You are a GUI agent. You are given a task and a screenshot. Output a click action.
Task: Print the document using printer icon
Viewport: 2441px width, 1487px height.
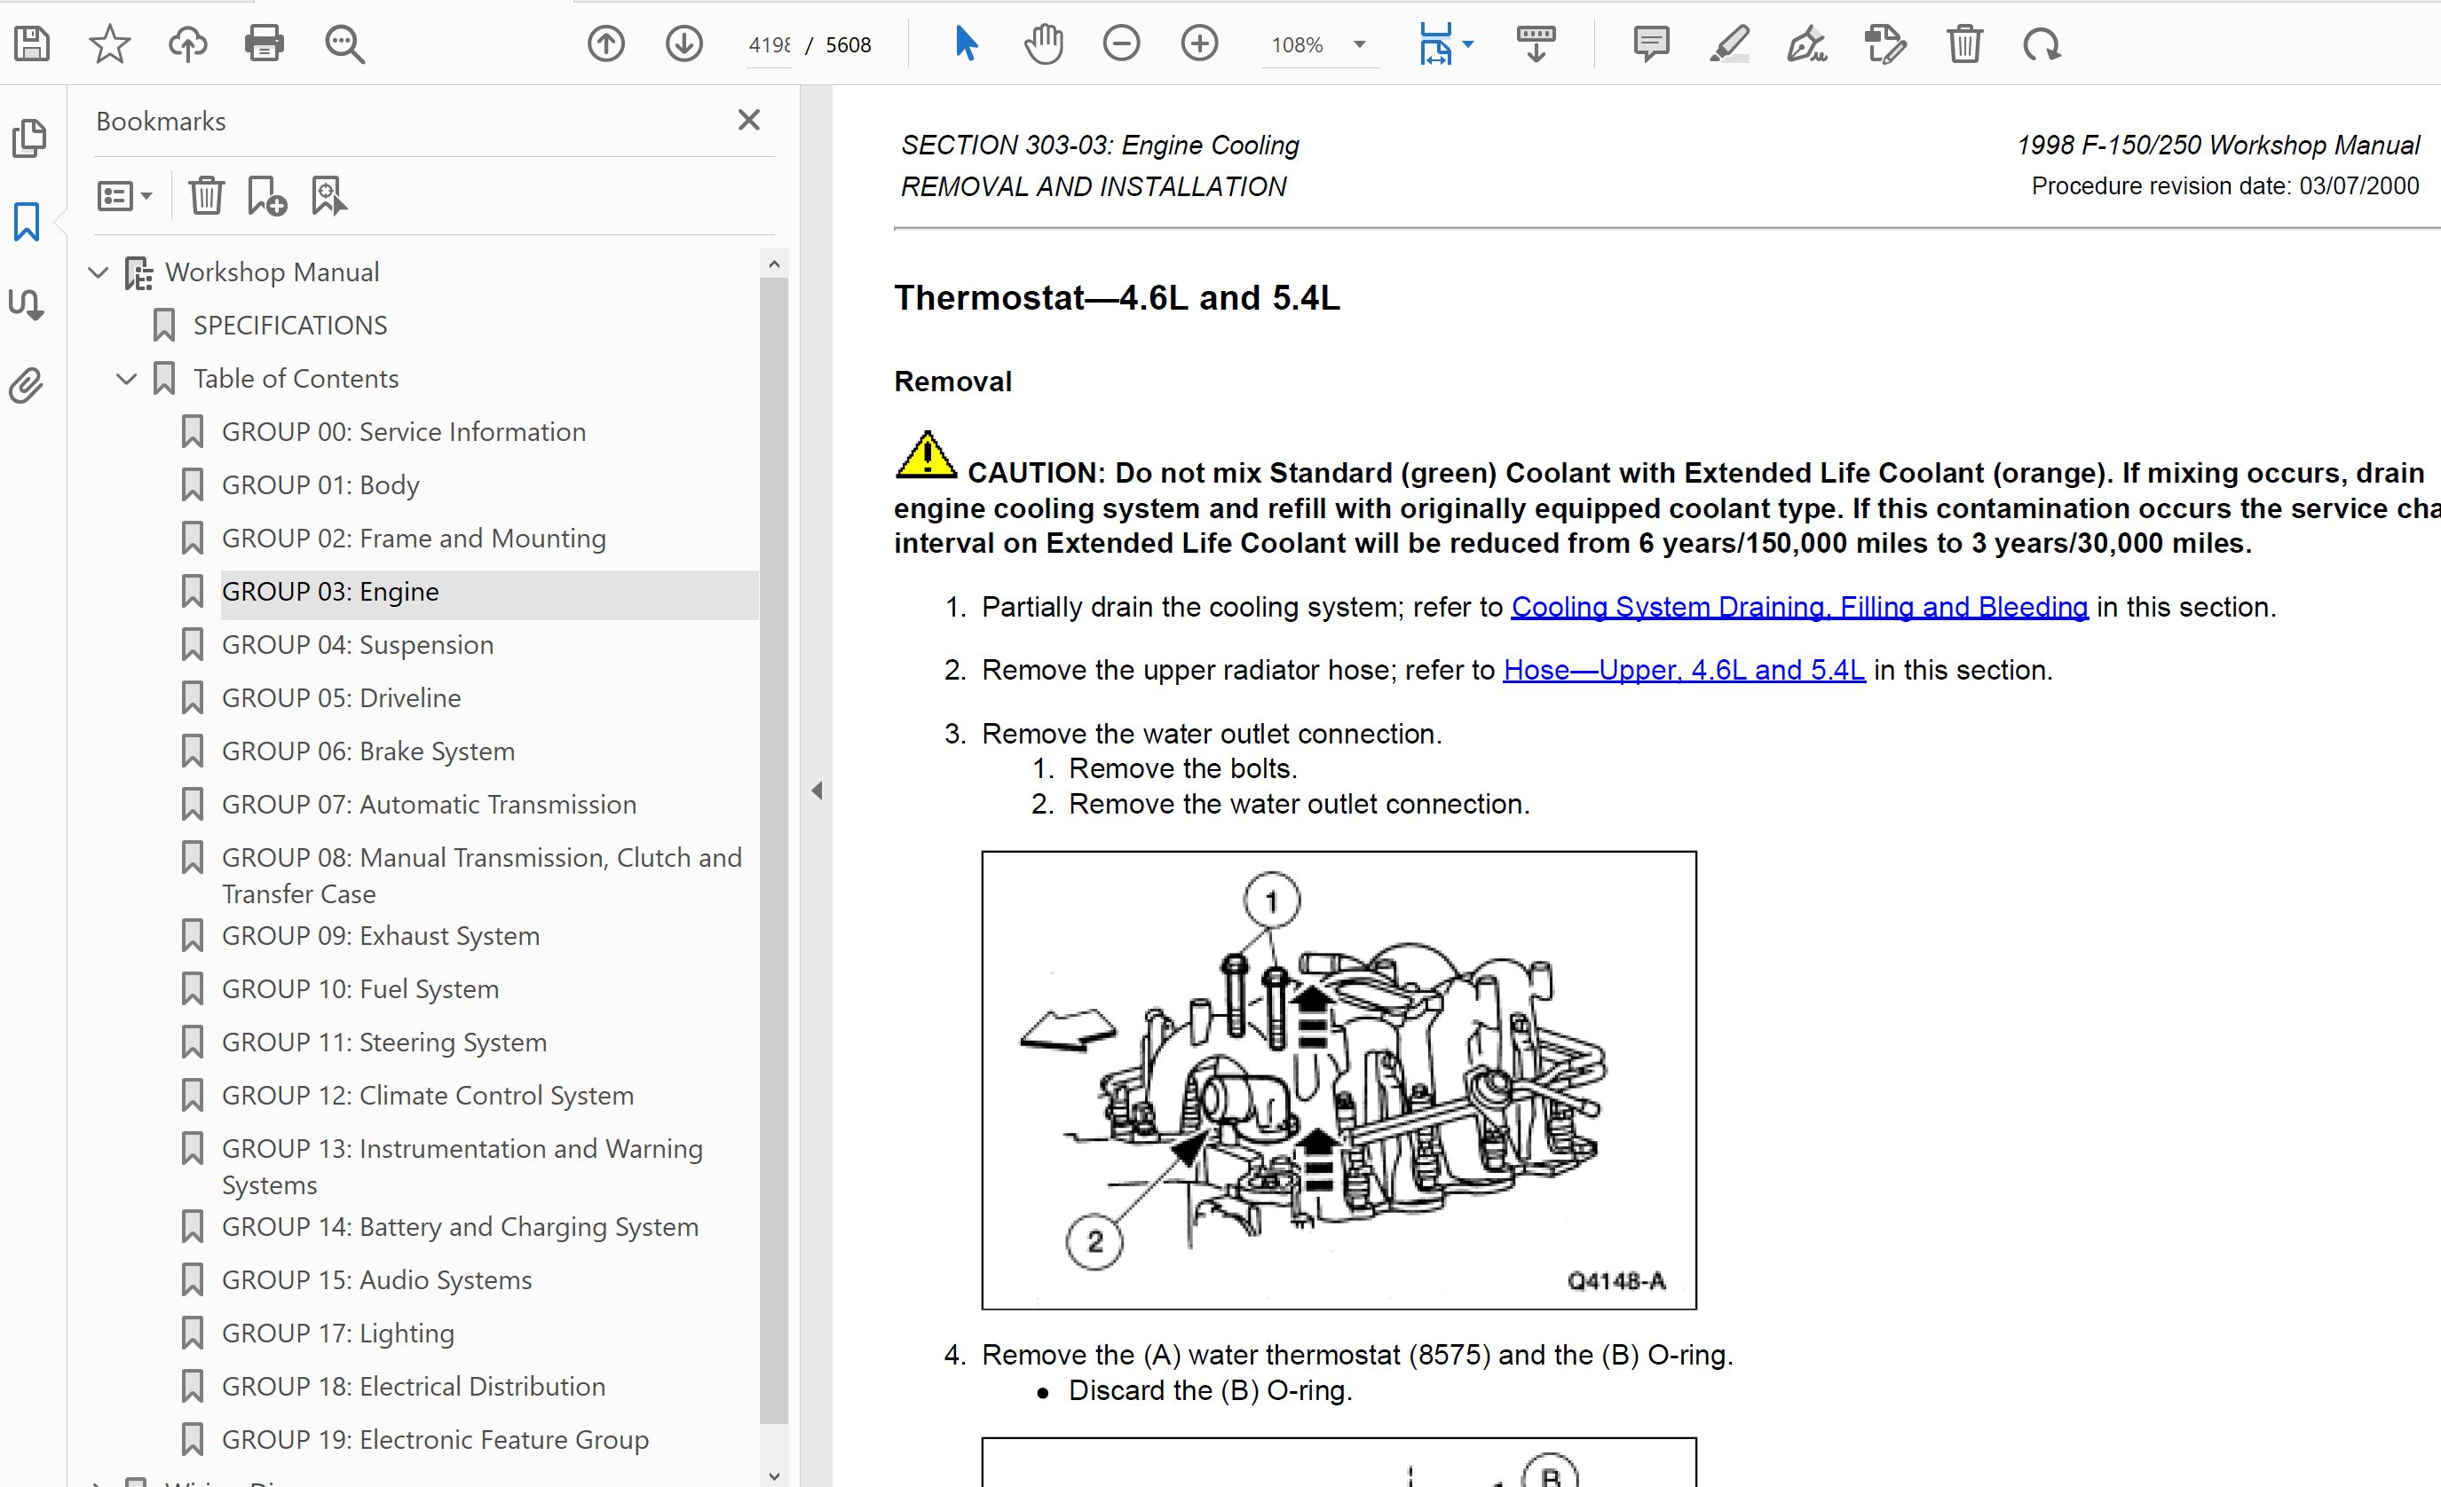[265, 44]
